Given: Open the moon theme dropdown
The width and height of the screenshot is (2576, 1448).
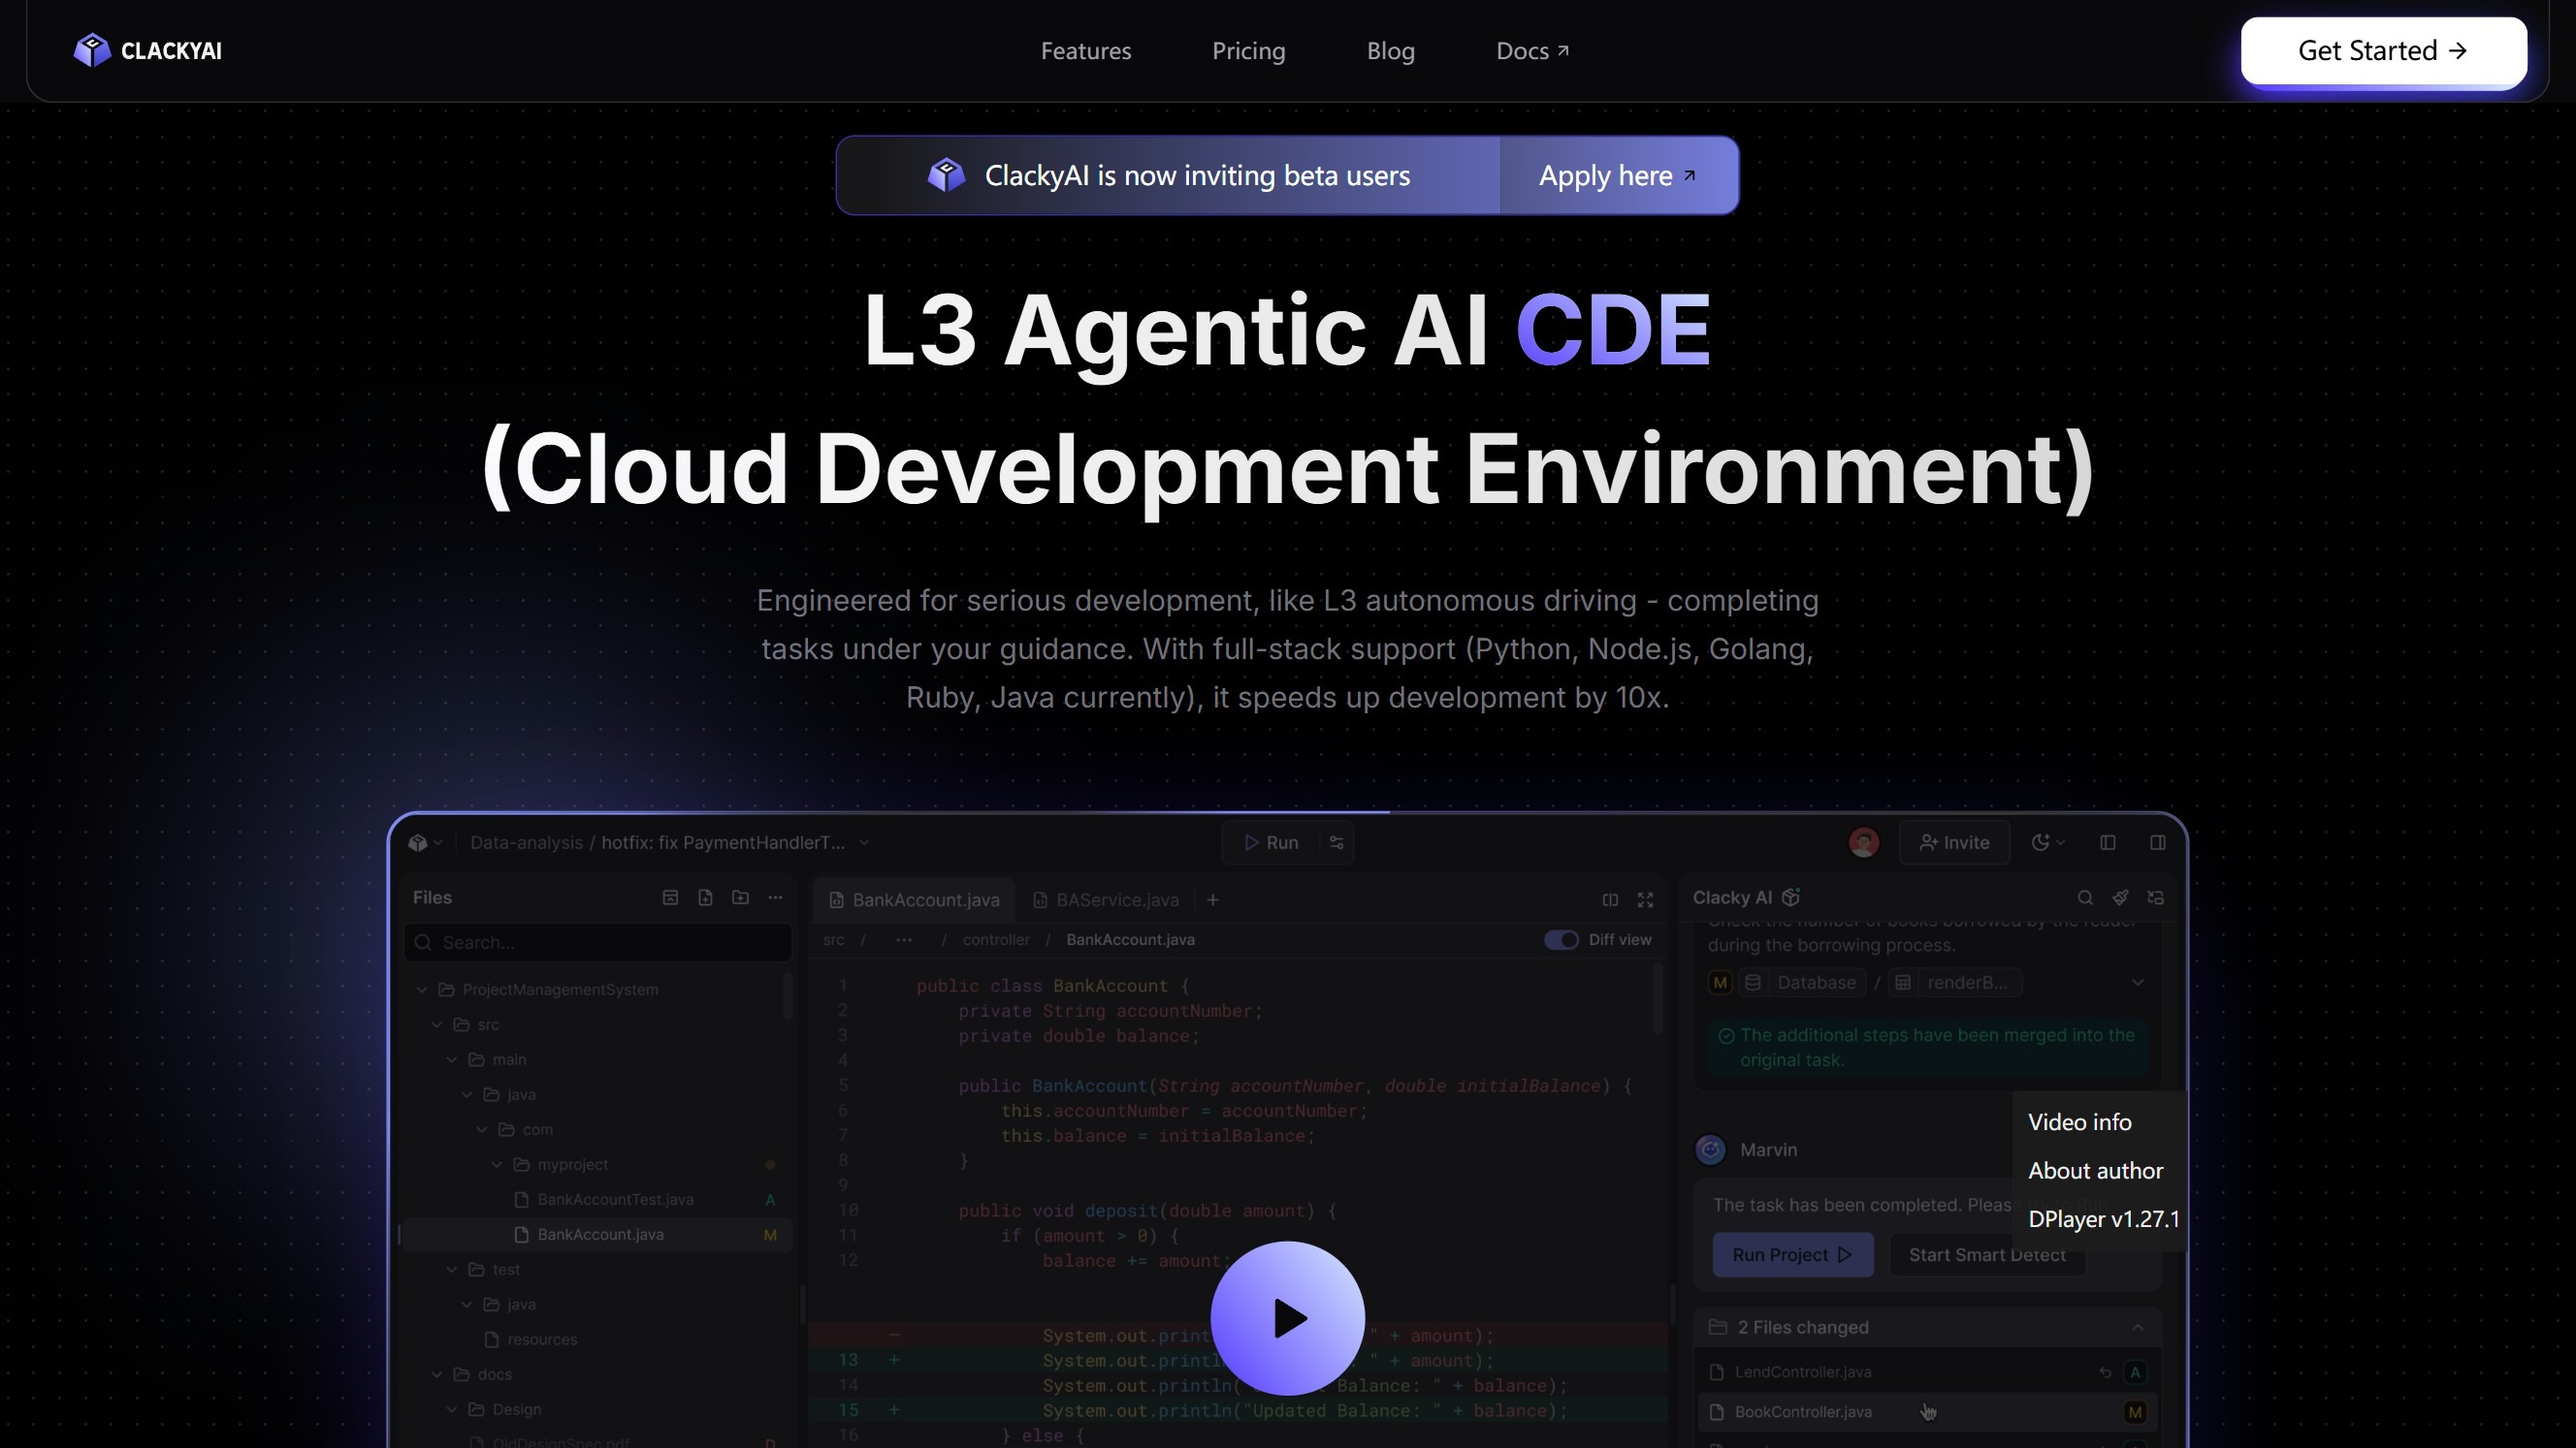Looking at the screenshot, I should click(x=2047, y=842).
